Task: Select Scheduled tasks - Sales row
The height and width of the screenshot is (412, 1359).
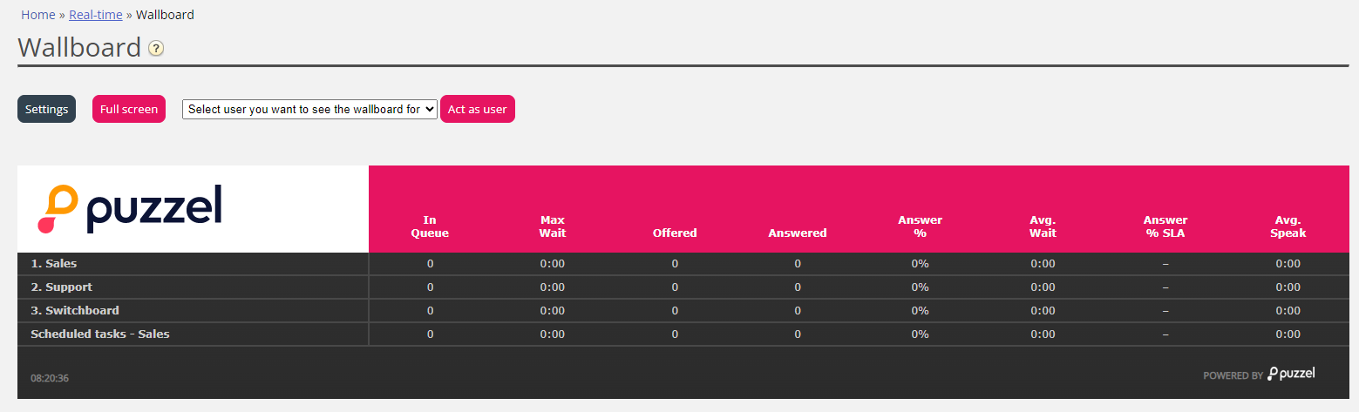Action: click(100, 334)
